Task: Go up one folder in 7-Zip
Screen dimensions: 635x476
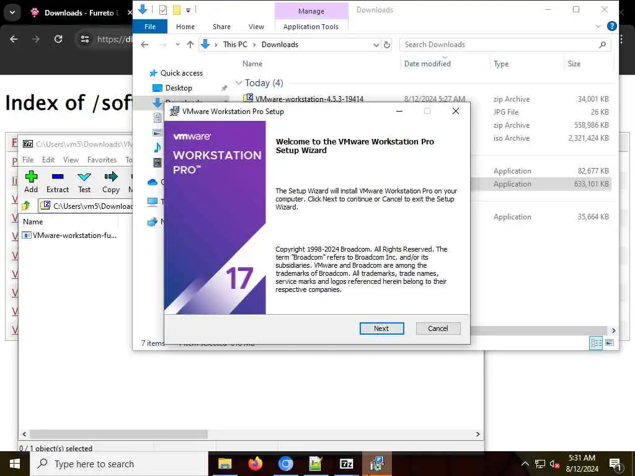Action: point(26,206)
